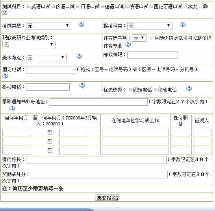Select 固定电话 radio button as priority

point(130,90)
